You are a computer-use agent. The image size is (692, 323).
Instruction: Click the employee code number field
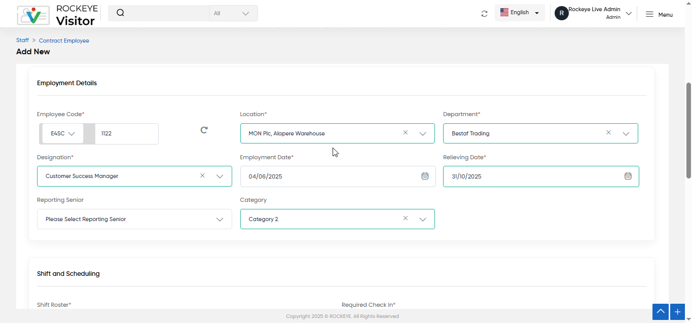(127, 134)
